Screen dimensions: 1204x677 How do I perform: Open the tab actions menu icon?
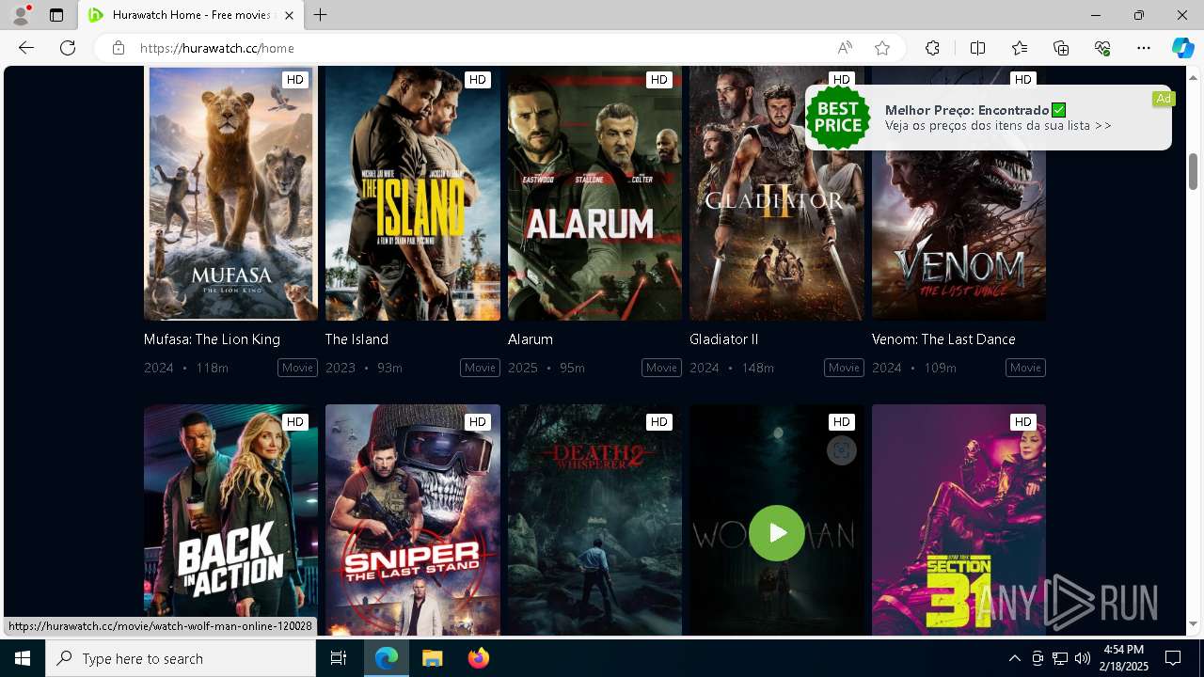tap(56, 15)
